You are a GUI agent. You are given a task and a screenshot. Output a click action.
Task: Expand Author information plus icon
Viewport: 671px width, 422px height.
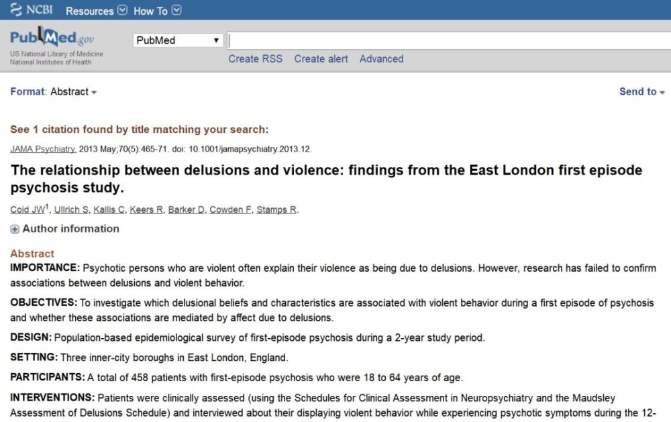click(15, 229)
